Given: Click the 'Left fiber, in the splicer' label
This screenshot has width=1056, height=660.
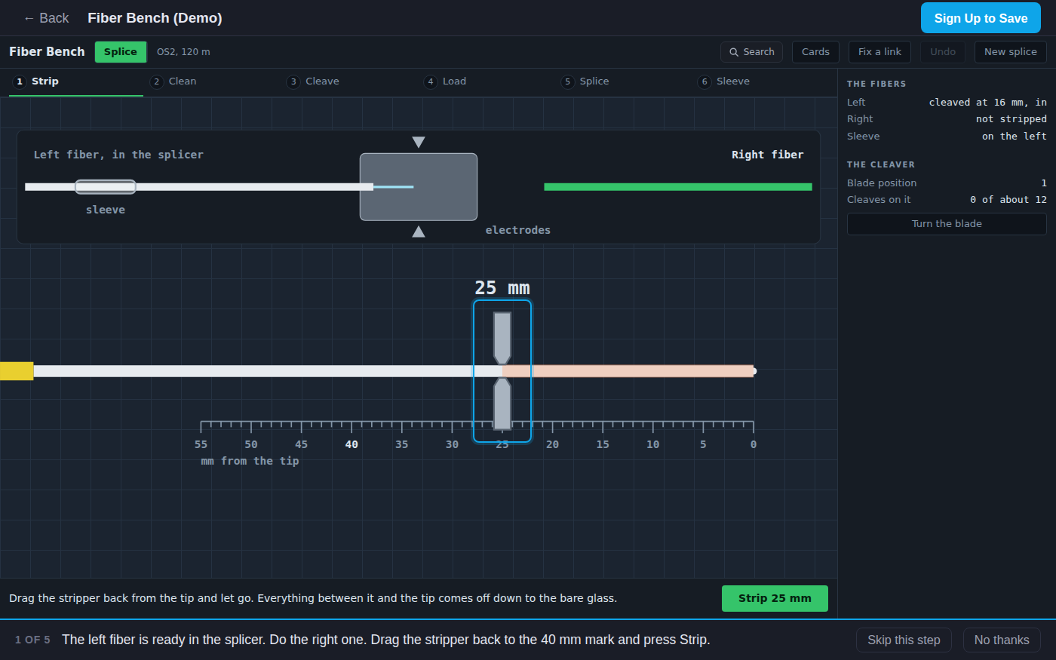Looking at the screenshot, I should point(118,155).
